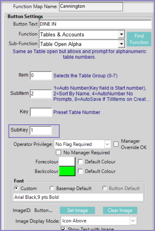Expand the Sub-Function dropdown arrow
The height and width of the screenshot is (231, 155).
tap(121, 44)
